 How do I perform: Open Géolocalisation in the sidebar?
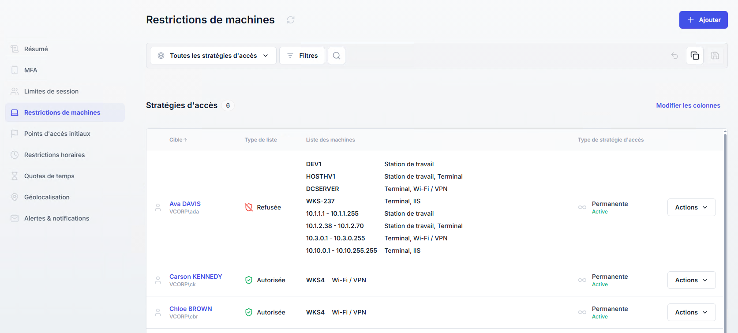(x=47, y=197)
